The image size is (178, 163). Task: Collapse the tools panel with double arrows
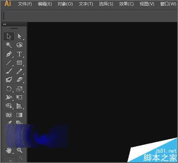(5, 24)
